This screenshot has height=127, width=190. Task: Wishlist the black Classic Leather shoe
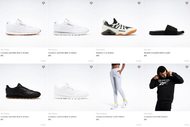(44, 67)
